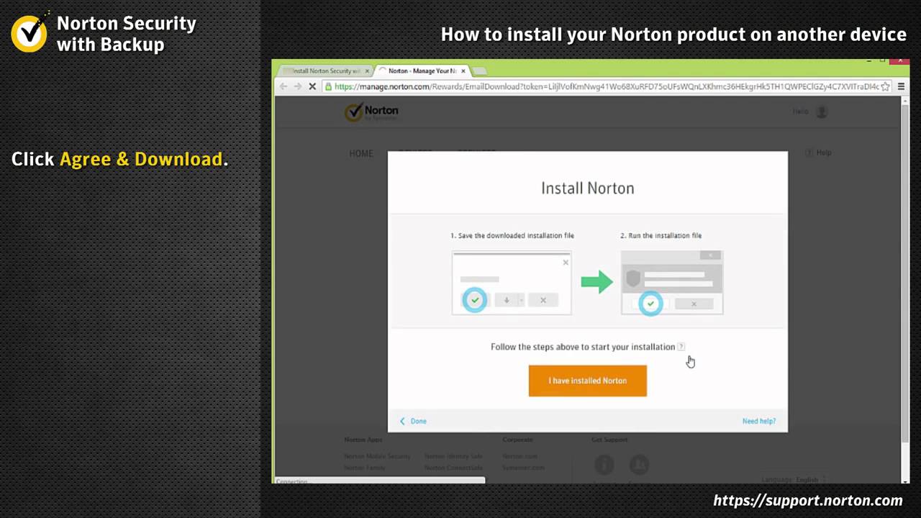Open the Symantec.com footer link
The height and width of the screenshot is (518, 921).
523,468
